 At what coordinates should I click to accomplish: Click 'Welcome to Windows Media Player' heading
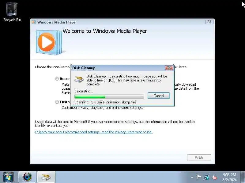(104, 31)
